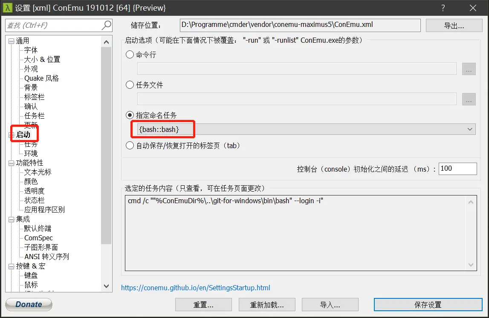Select the 通用 tree item
489x318 pixels.
[23, 41]
